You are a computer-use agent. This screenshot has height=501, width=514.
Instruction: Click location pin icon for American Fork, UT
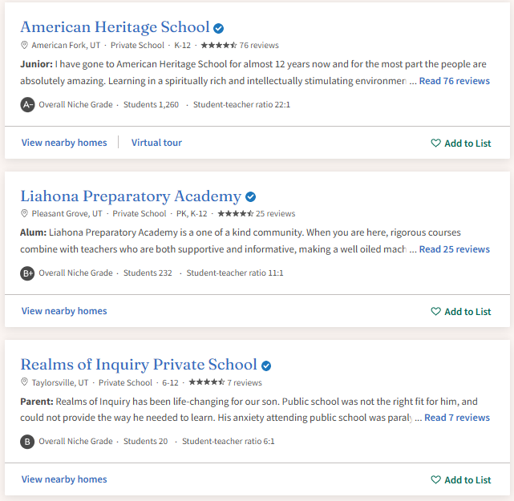pos(24,45)
